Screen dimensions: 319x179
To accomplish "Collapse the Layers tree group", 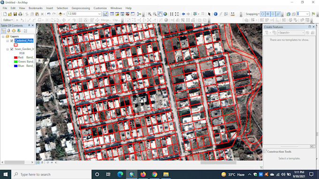I will tap(3, 37).
